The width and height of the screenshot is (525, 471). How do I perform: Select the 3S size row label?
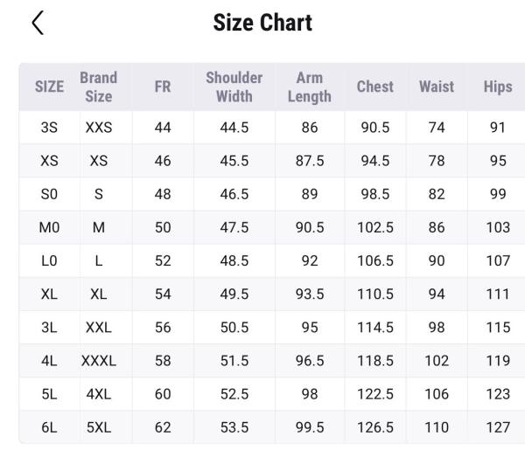(x=49, y=128)
